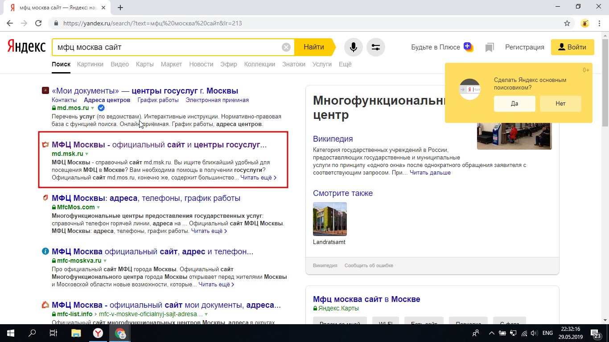Switch to the Новости tab
Viewport: 609px width, 342px height.
(x=201, y=64)
